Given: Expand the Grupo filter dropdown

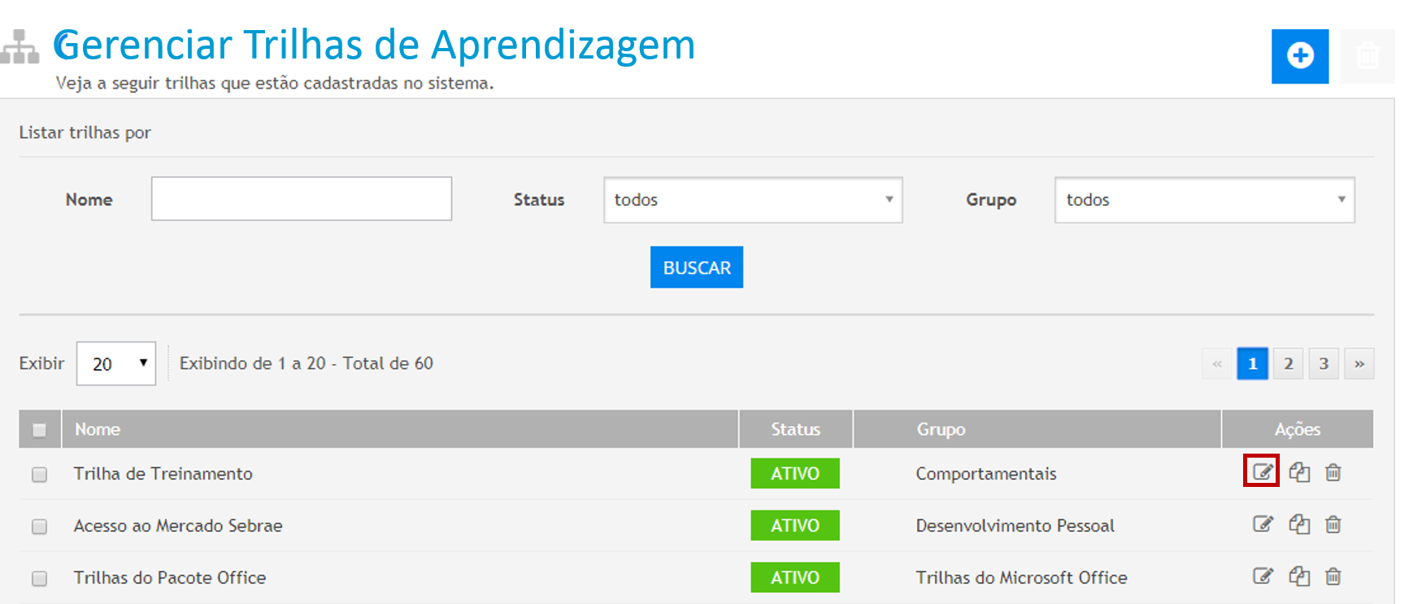Looking at the screenshot, I should (1203, 200).
